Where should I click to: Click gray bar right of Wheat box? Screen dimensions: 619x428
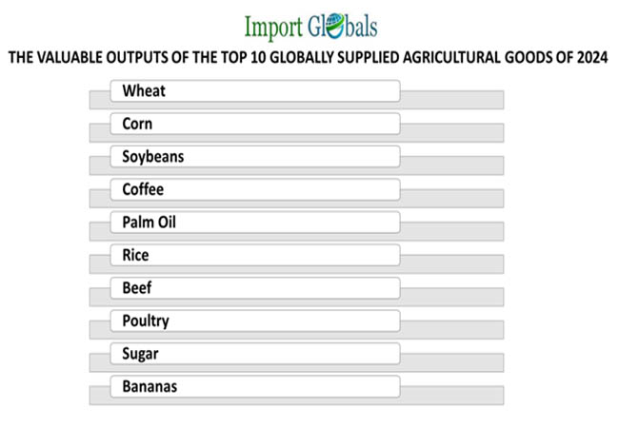pyautogui.click(x=451, y=99)
